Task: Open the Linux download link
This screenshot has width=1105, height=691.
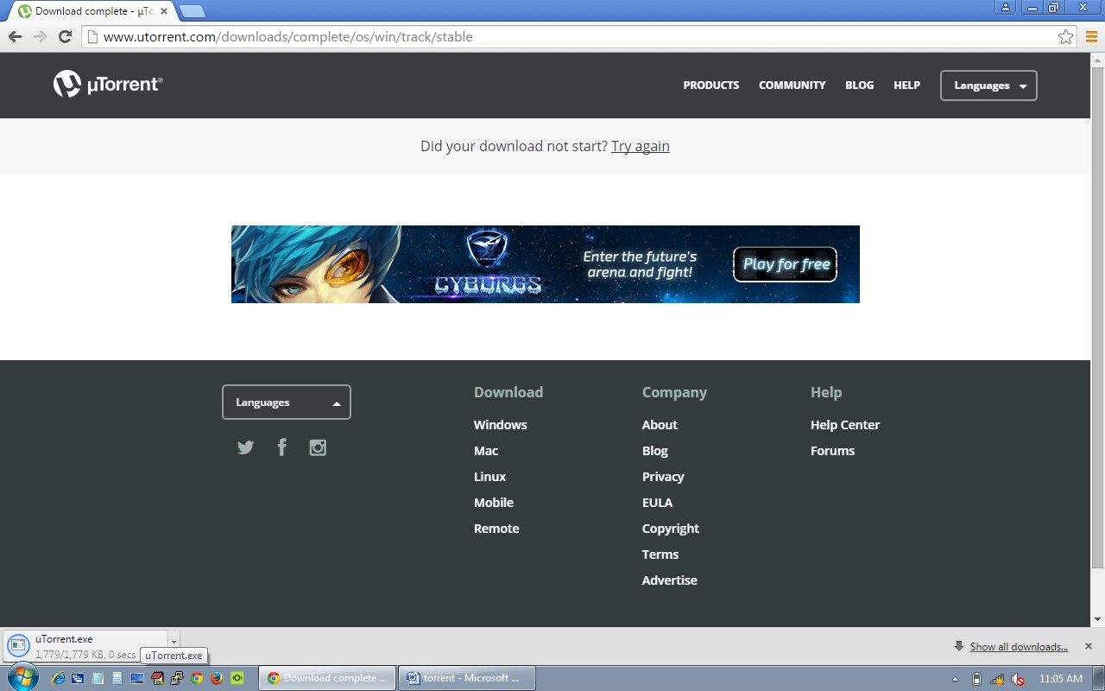Action: [490, 477]
